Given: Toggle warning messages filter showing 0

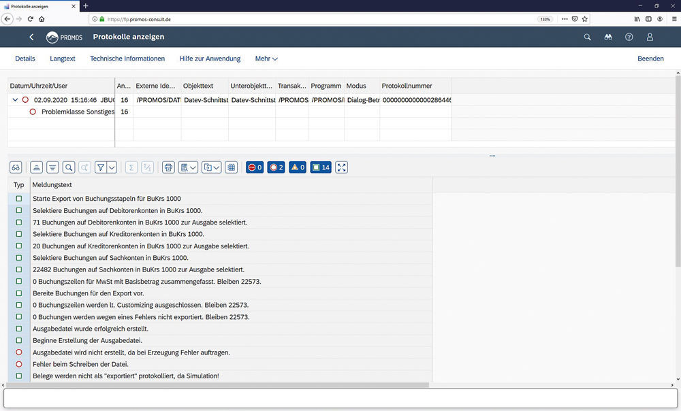Looking at the screenshot, I should click(298, 167).
